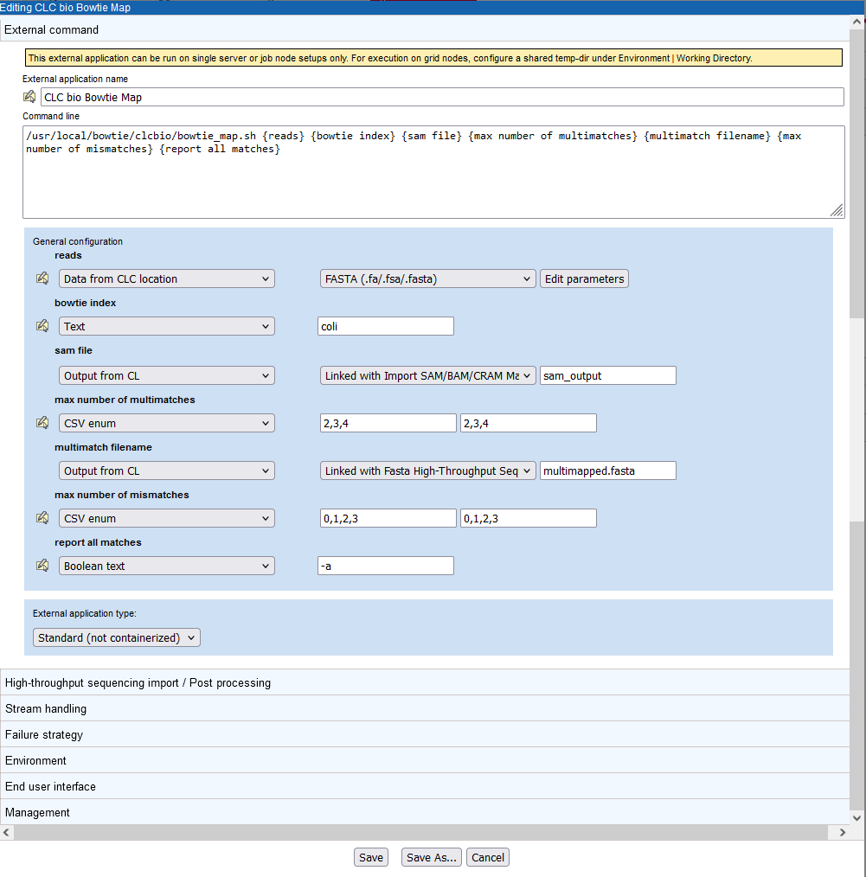This screenshot has width=866, height=877.
Task: Open the 'Linked with Import SAM/BAM/CRAM' dropdown
Action: point(427,375)
